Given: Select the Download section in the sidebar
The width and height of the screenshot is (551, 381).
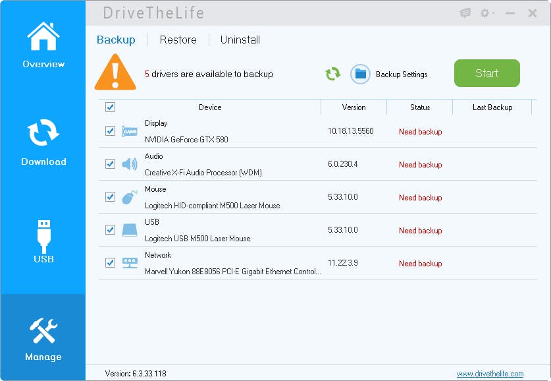Looking at the screenshot, I should click(x=43, y=142).
